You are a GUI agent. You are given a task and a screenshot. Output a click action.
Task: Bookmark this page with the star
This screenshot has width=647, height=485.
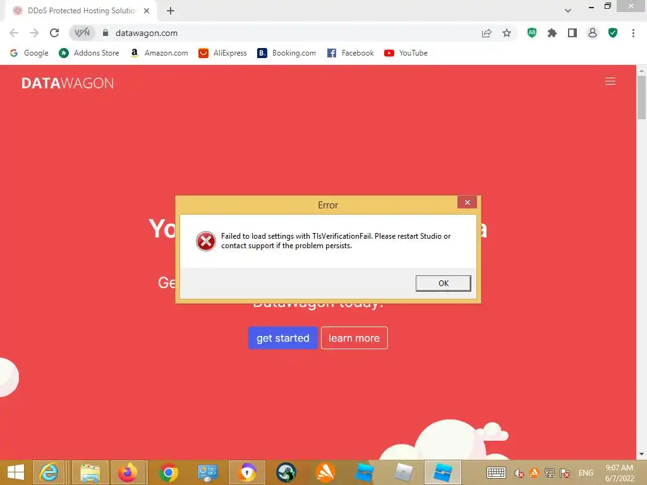pyautogui.click(x=507, y=33)
